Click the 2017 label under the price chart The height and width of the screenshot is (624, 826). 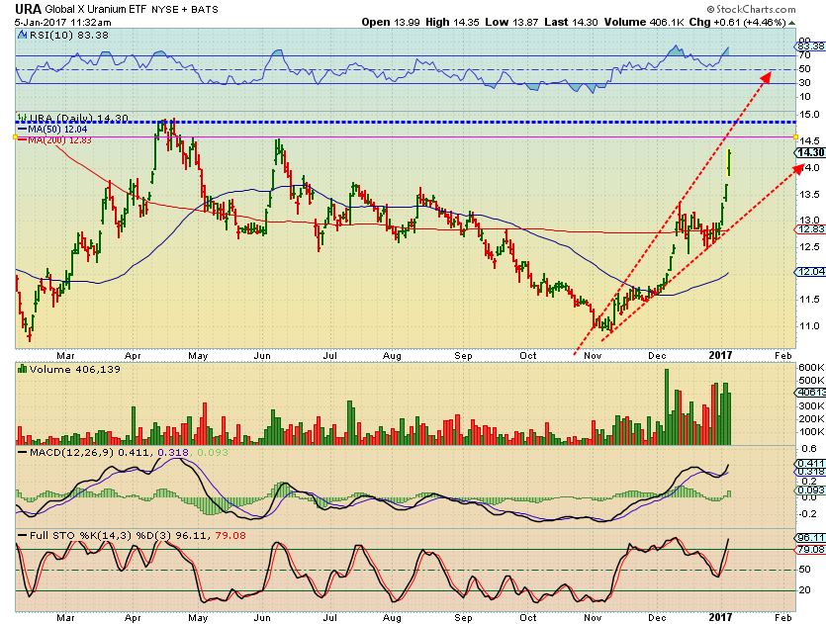pos(720,355)
